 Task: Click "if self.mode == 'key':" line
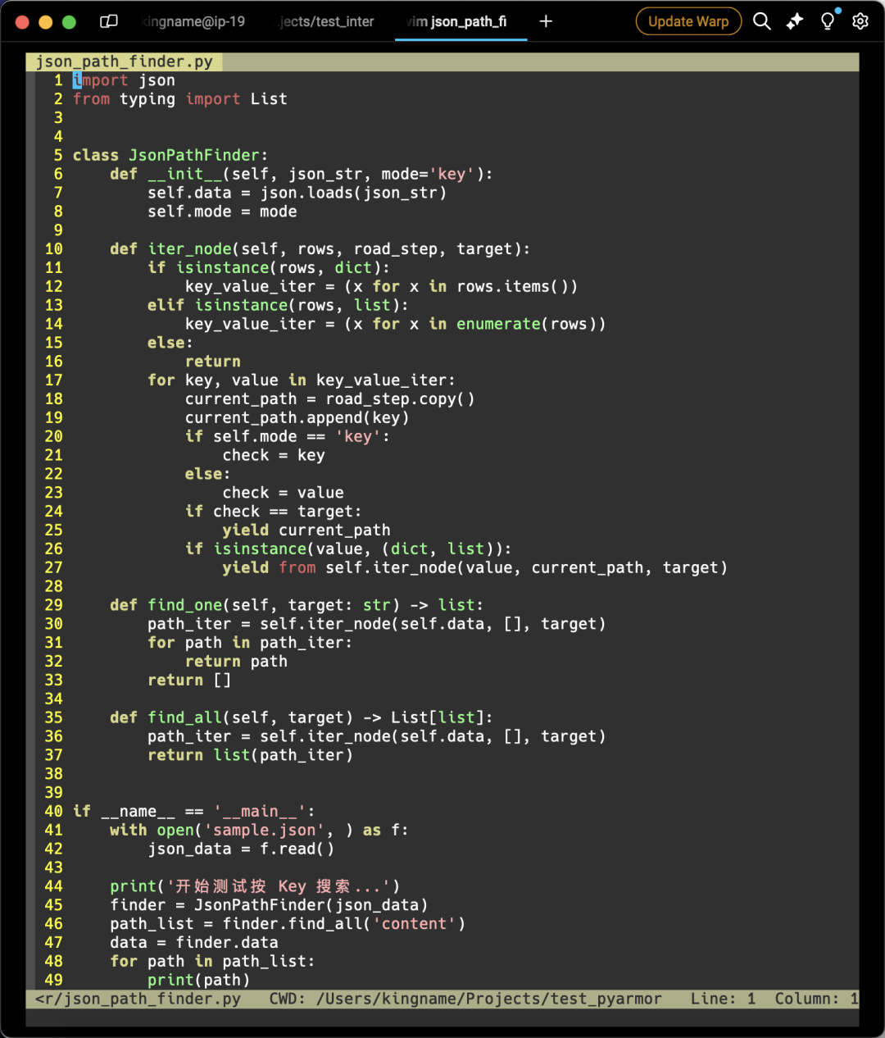288,437
